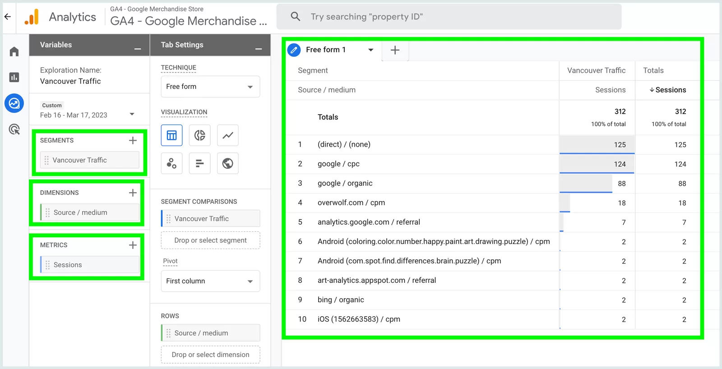Add a new exploration tab
722x369 pixels.
click(x=395, y=50)
